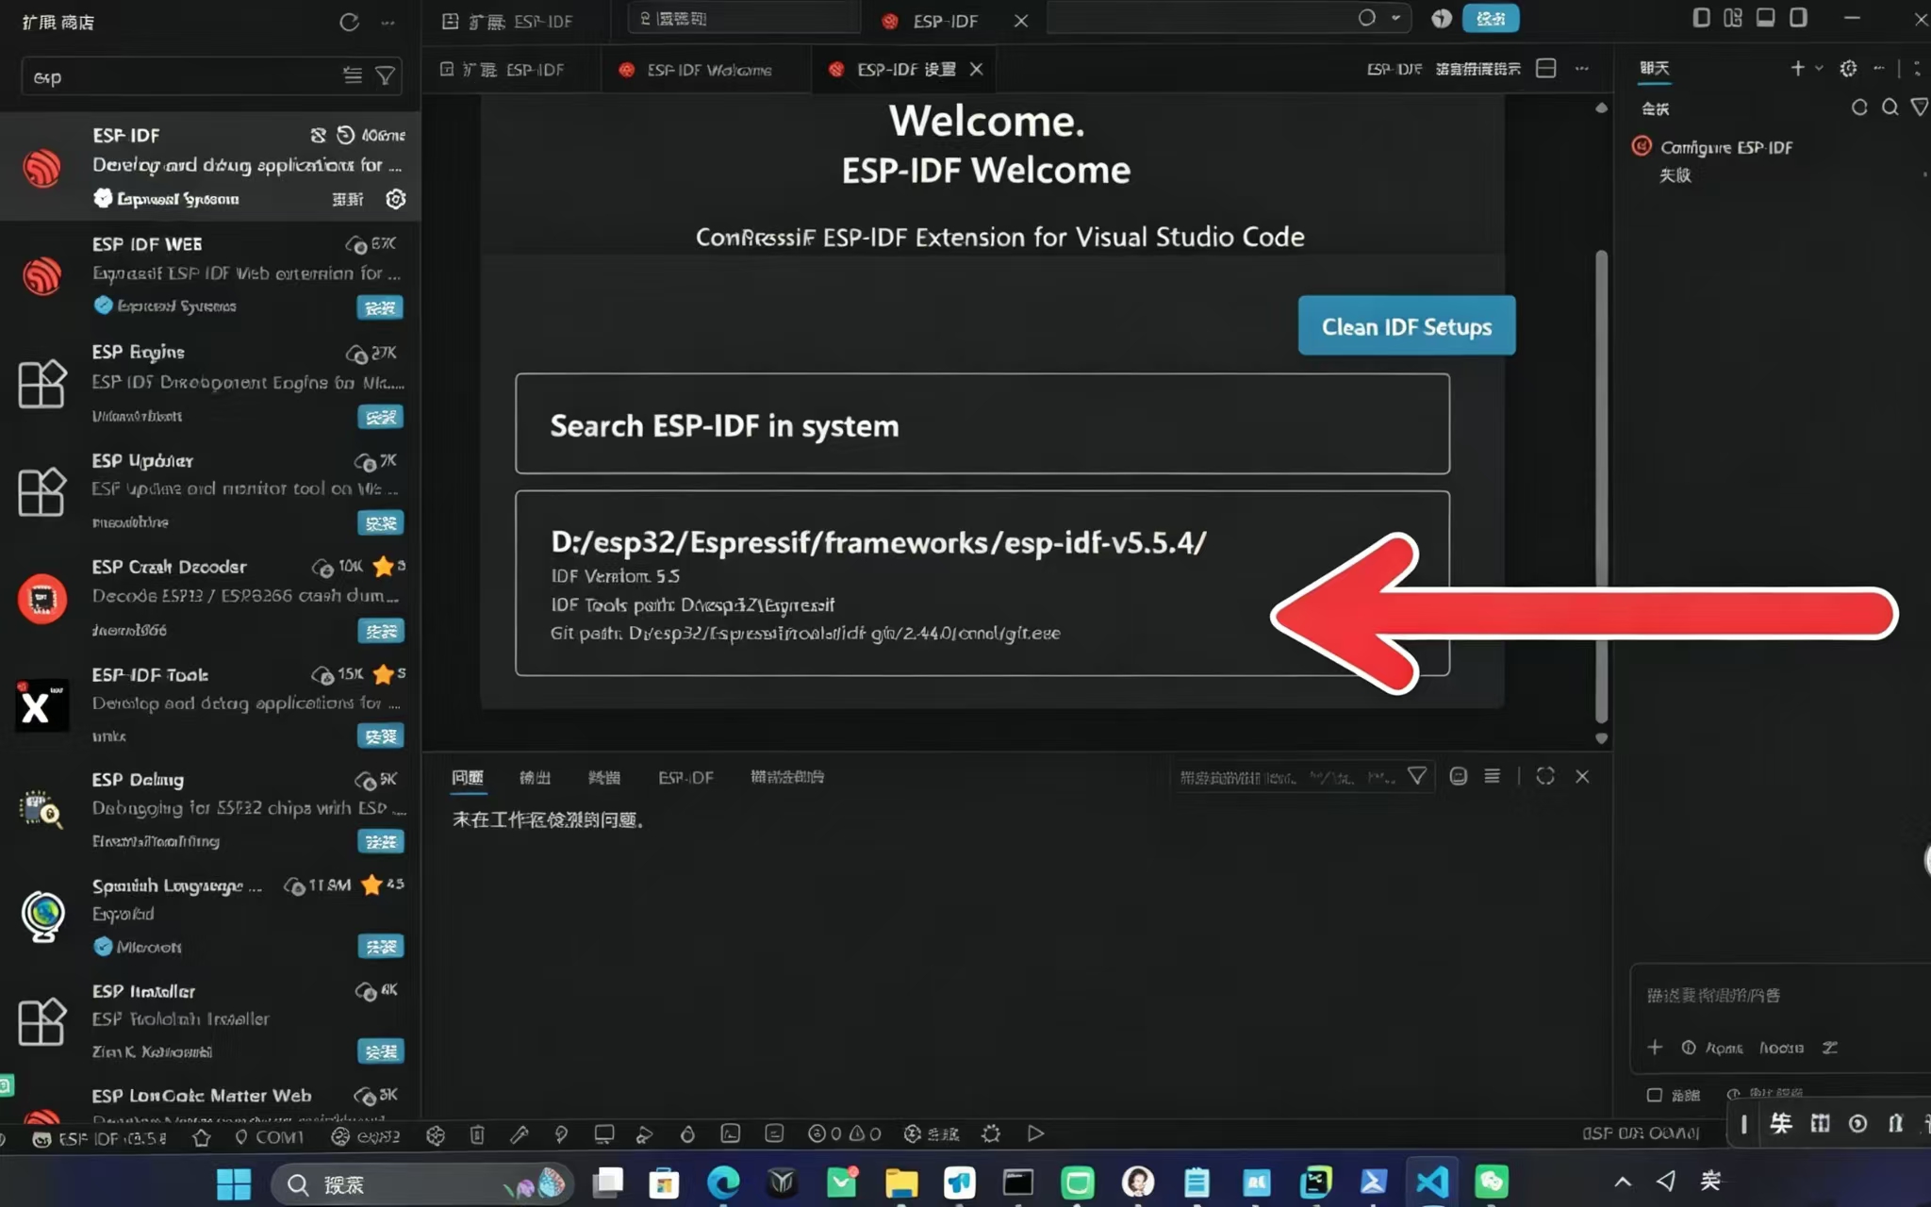This screenshot has width=1931, height=1207.
Task: Click the wrench build icon in status bar
Action: [519, 1134]
